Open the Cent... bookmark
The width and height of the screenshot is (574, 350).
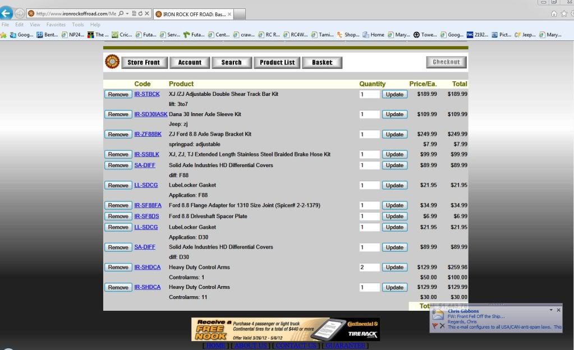pos(219,35)
